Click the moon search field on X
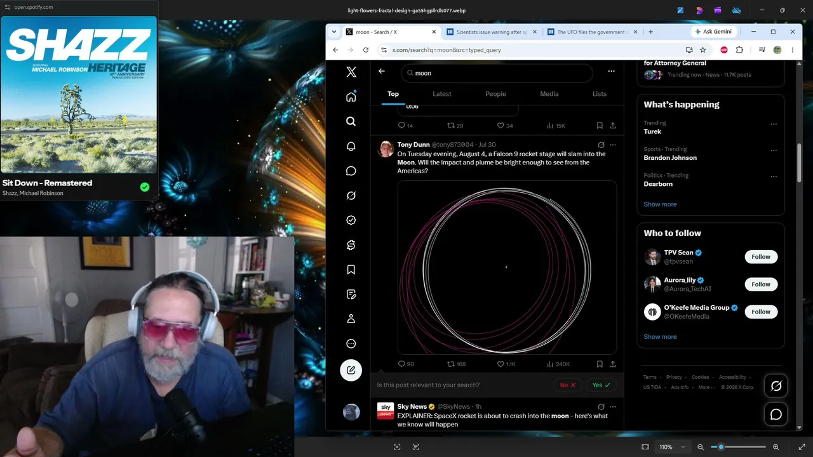Viewport: 813px width, 457px height. click(x=497, y=73)
